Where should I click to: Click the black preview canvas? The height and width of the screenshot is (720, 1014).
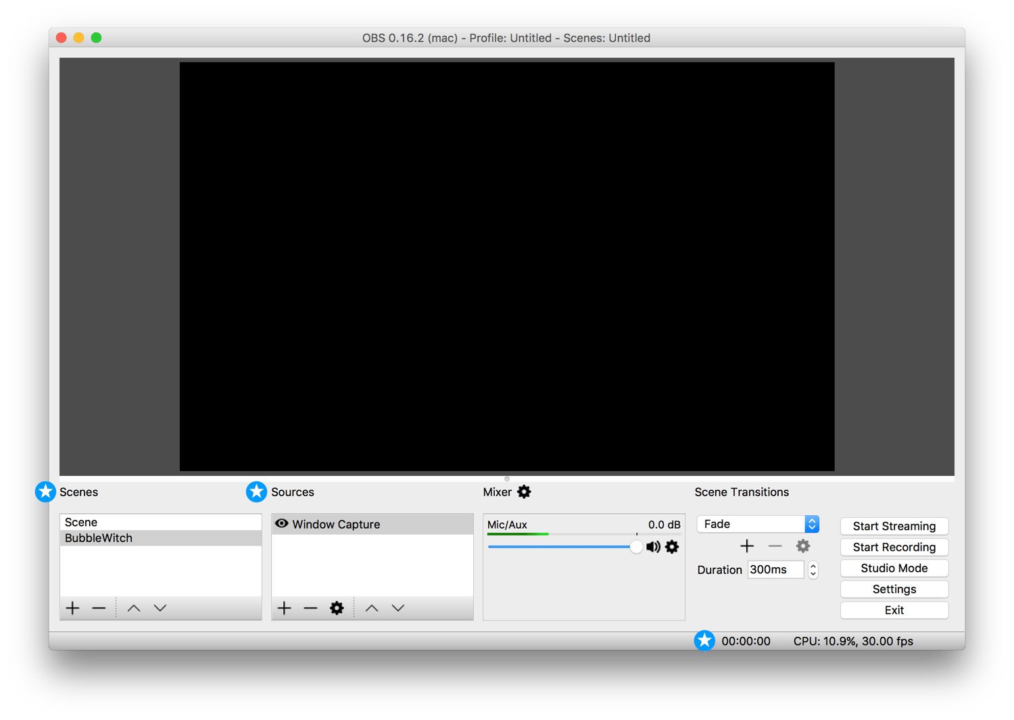coord(507,266)
